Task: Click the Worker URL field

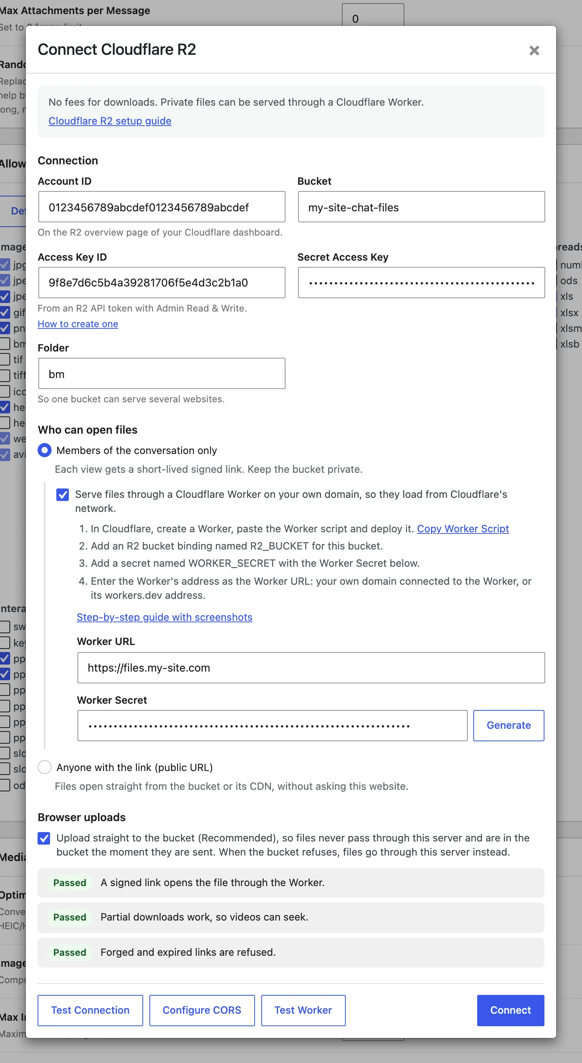Action: pyautogui.click(x=311, y=668)
